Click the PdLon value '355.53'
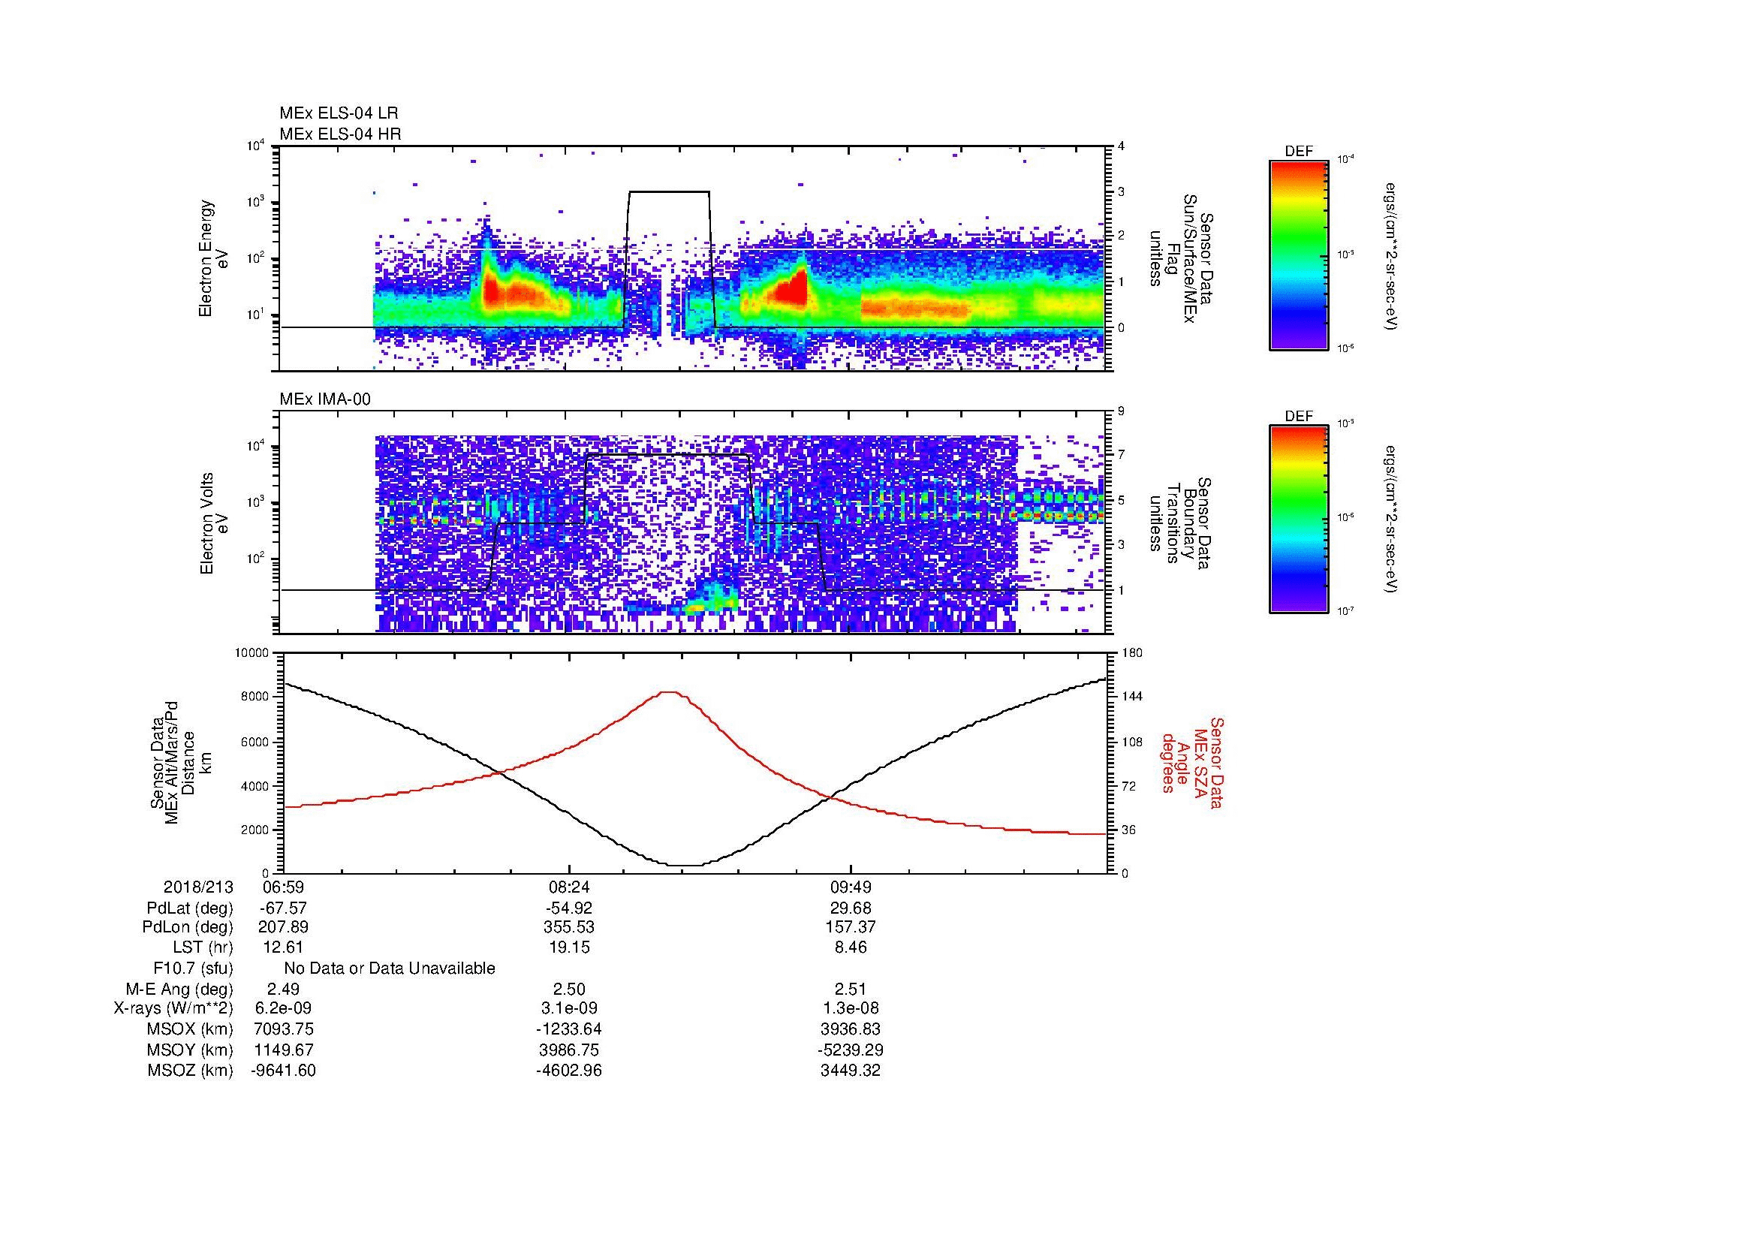 [x=569, y=927]
